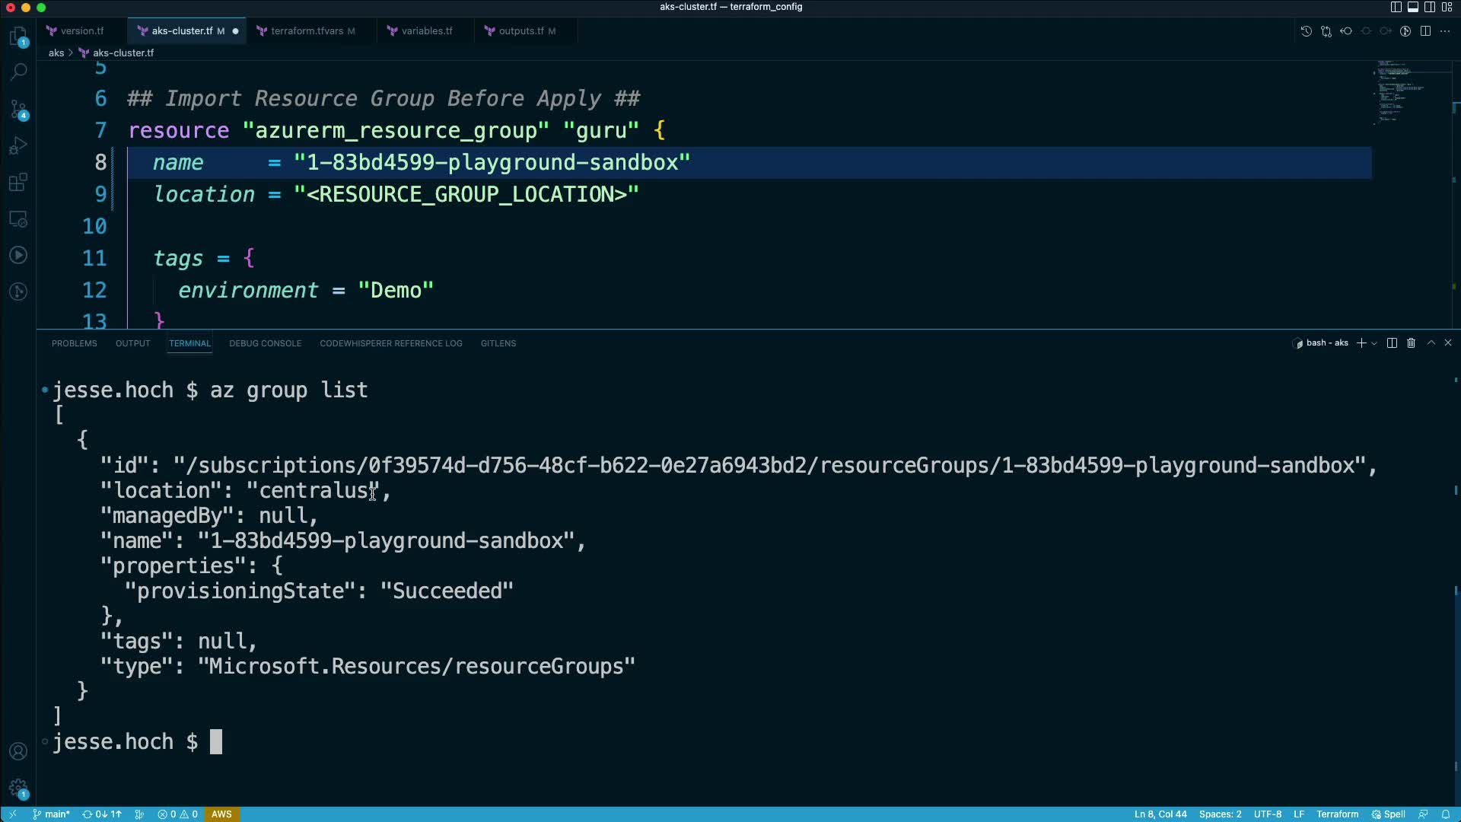The image size is (1461, 822).
Task: Toggle primary sidebar layout button
Action: click(x=1396, y=7)
